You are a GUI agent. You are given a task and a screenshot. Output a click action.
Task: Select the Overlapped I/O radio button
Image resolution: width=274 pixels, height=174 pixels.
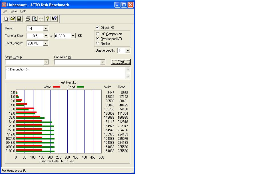click(x=98, y=39)
